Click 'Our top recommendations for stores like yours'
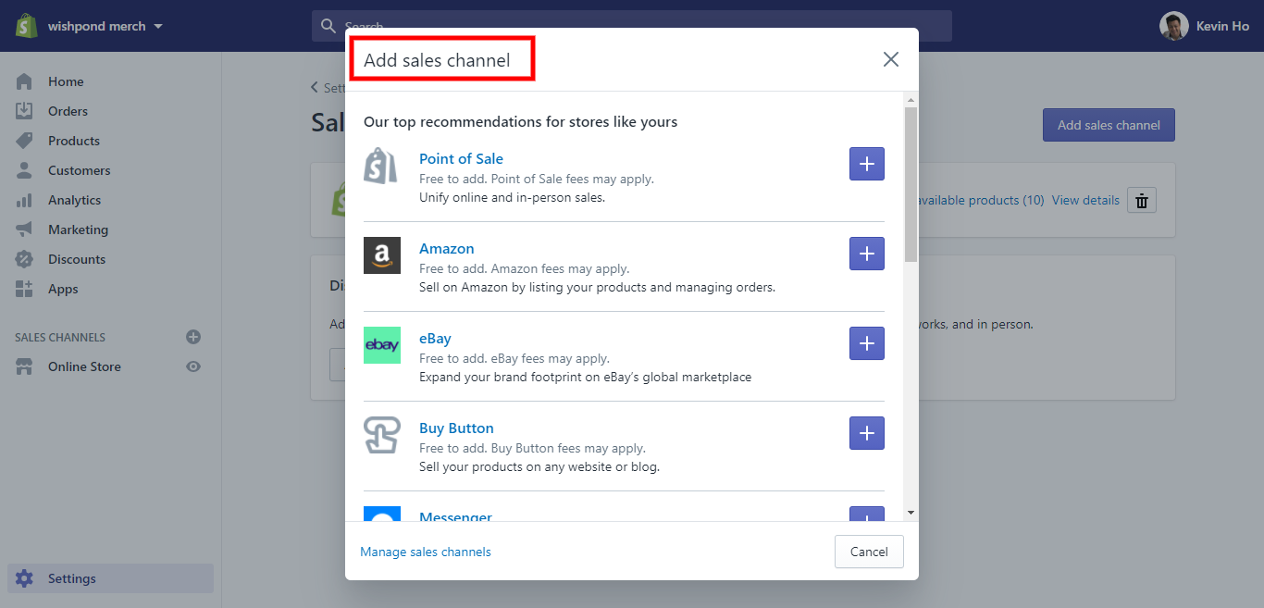This screenshot has height=608, width=1264. point(520,121)
